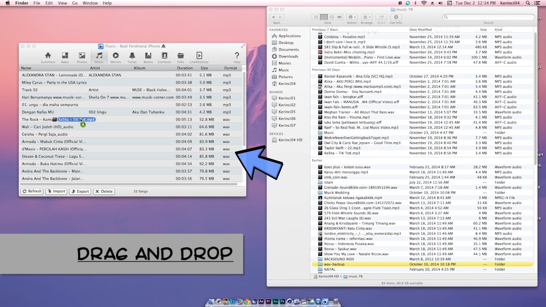Open the Summary tab in iTools

(48, 58)
